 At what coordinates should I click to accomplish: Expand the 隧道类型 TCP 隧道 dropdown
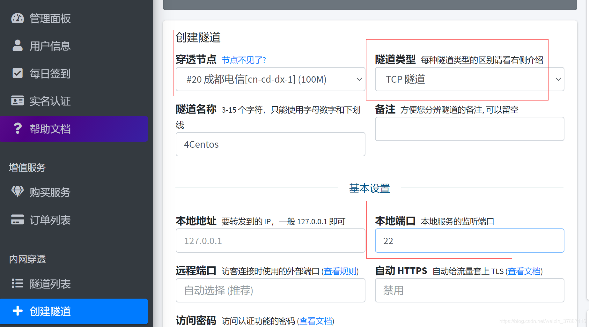pyautogui.click(x=469, y=79)
